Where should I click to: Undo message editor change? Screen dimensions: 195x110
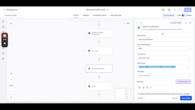[x=147, y=88]
